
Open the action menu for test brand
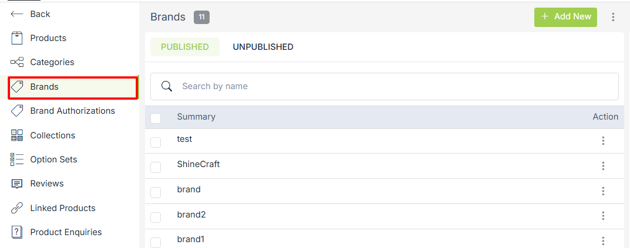point(603,141)
